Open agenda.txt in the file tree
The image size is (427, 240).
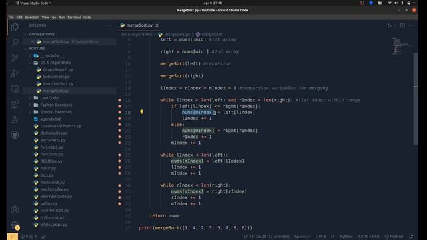point(51,119)
